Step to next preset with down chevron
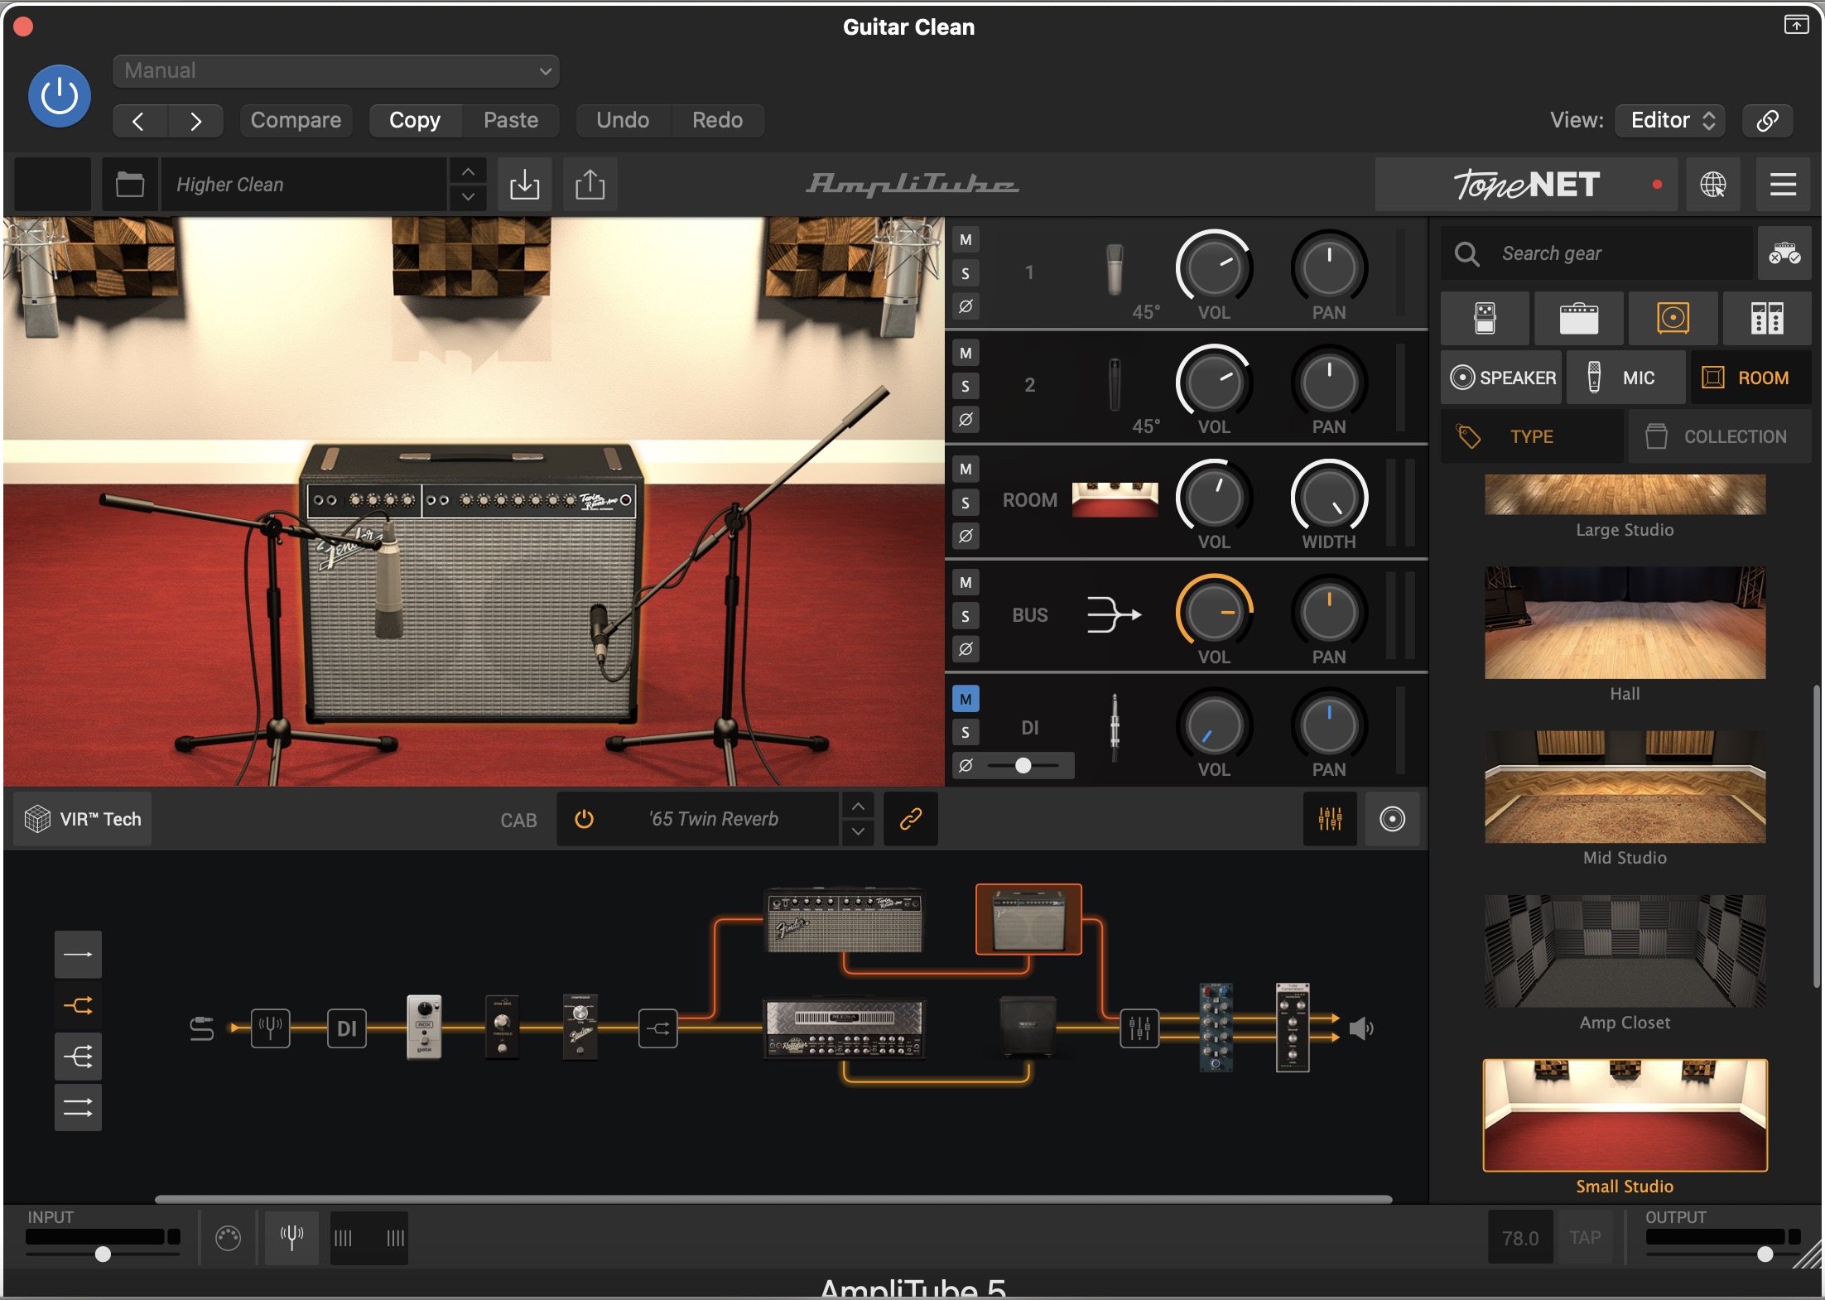The height and width of the screenshot is (1300, 1825). [x=468, y=197]
